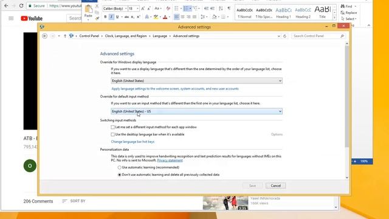Open the Windows display language dropdown
This screenshot has width=389, height=219.
196,81
